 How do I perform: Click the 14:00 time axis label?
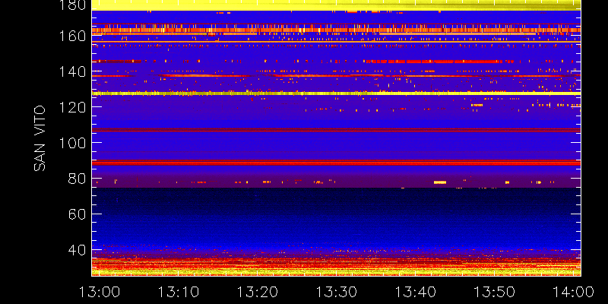coord(573,292)
